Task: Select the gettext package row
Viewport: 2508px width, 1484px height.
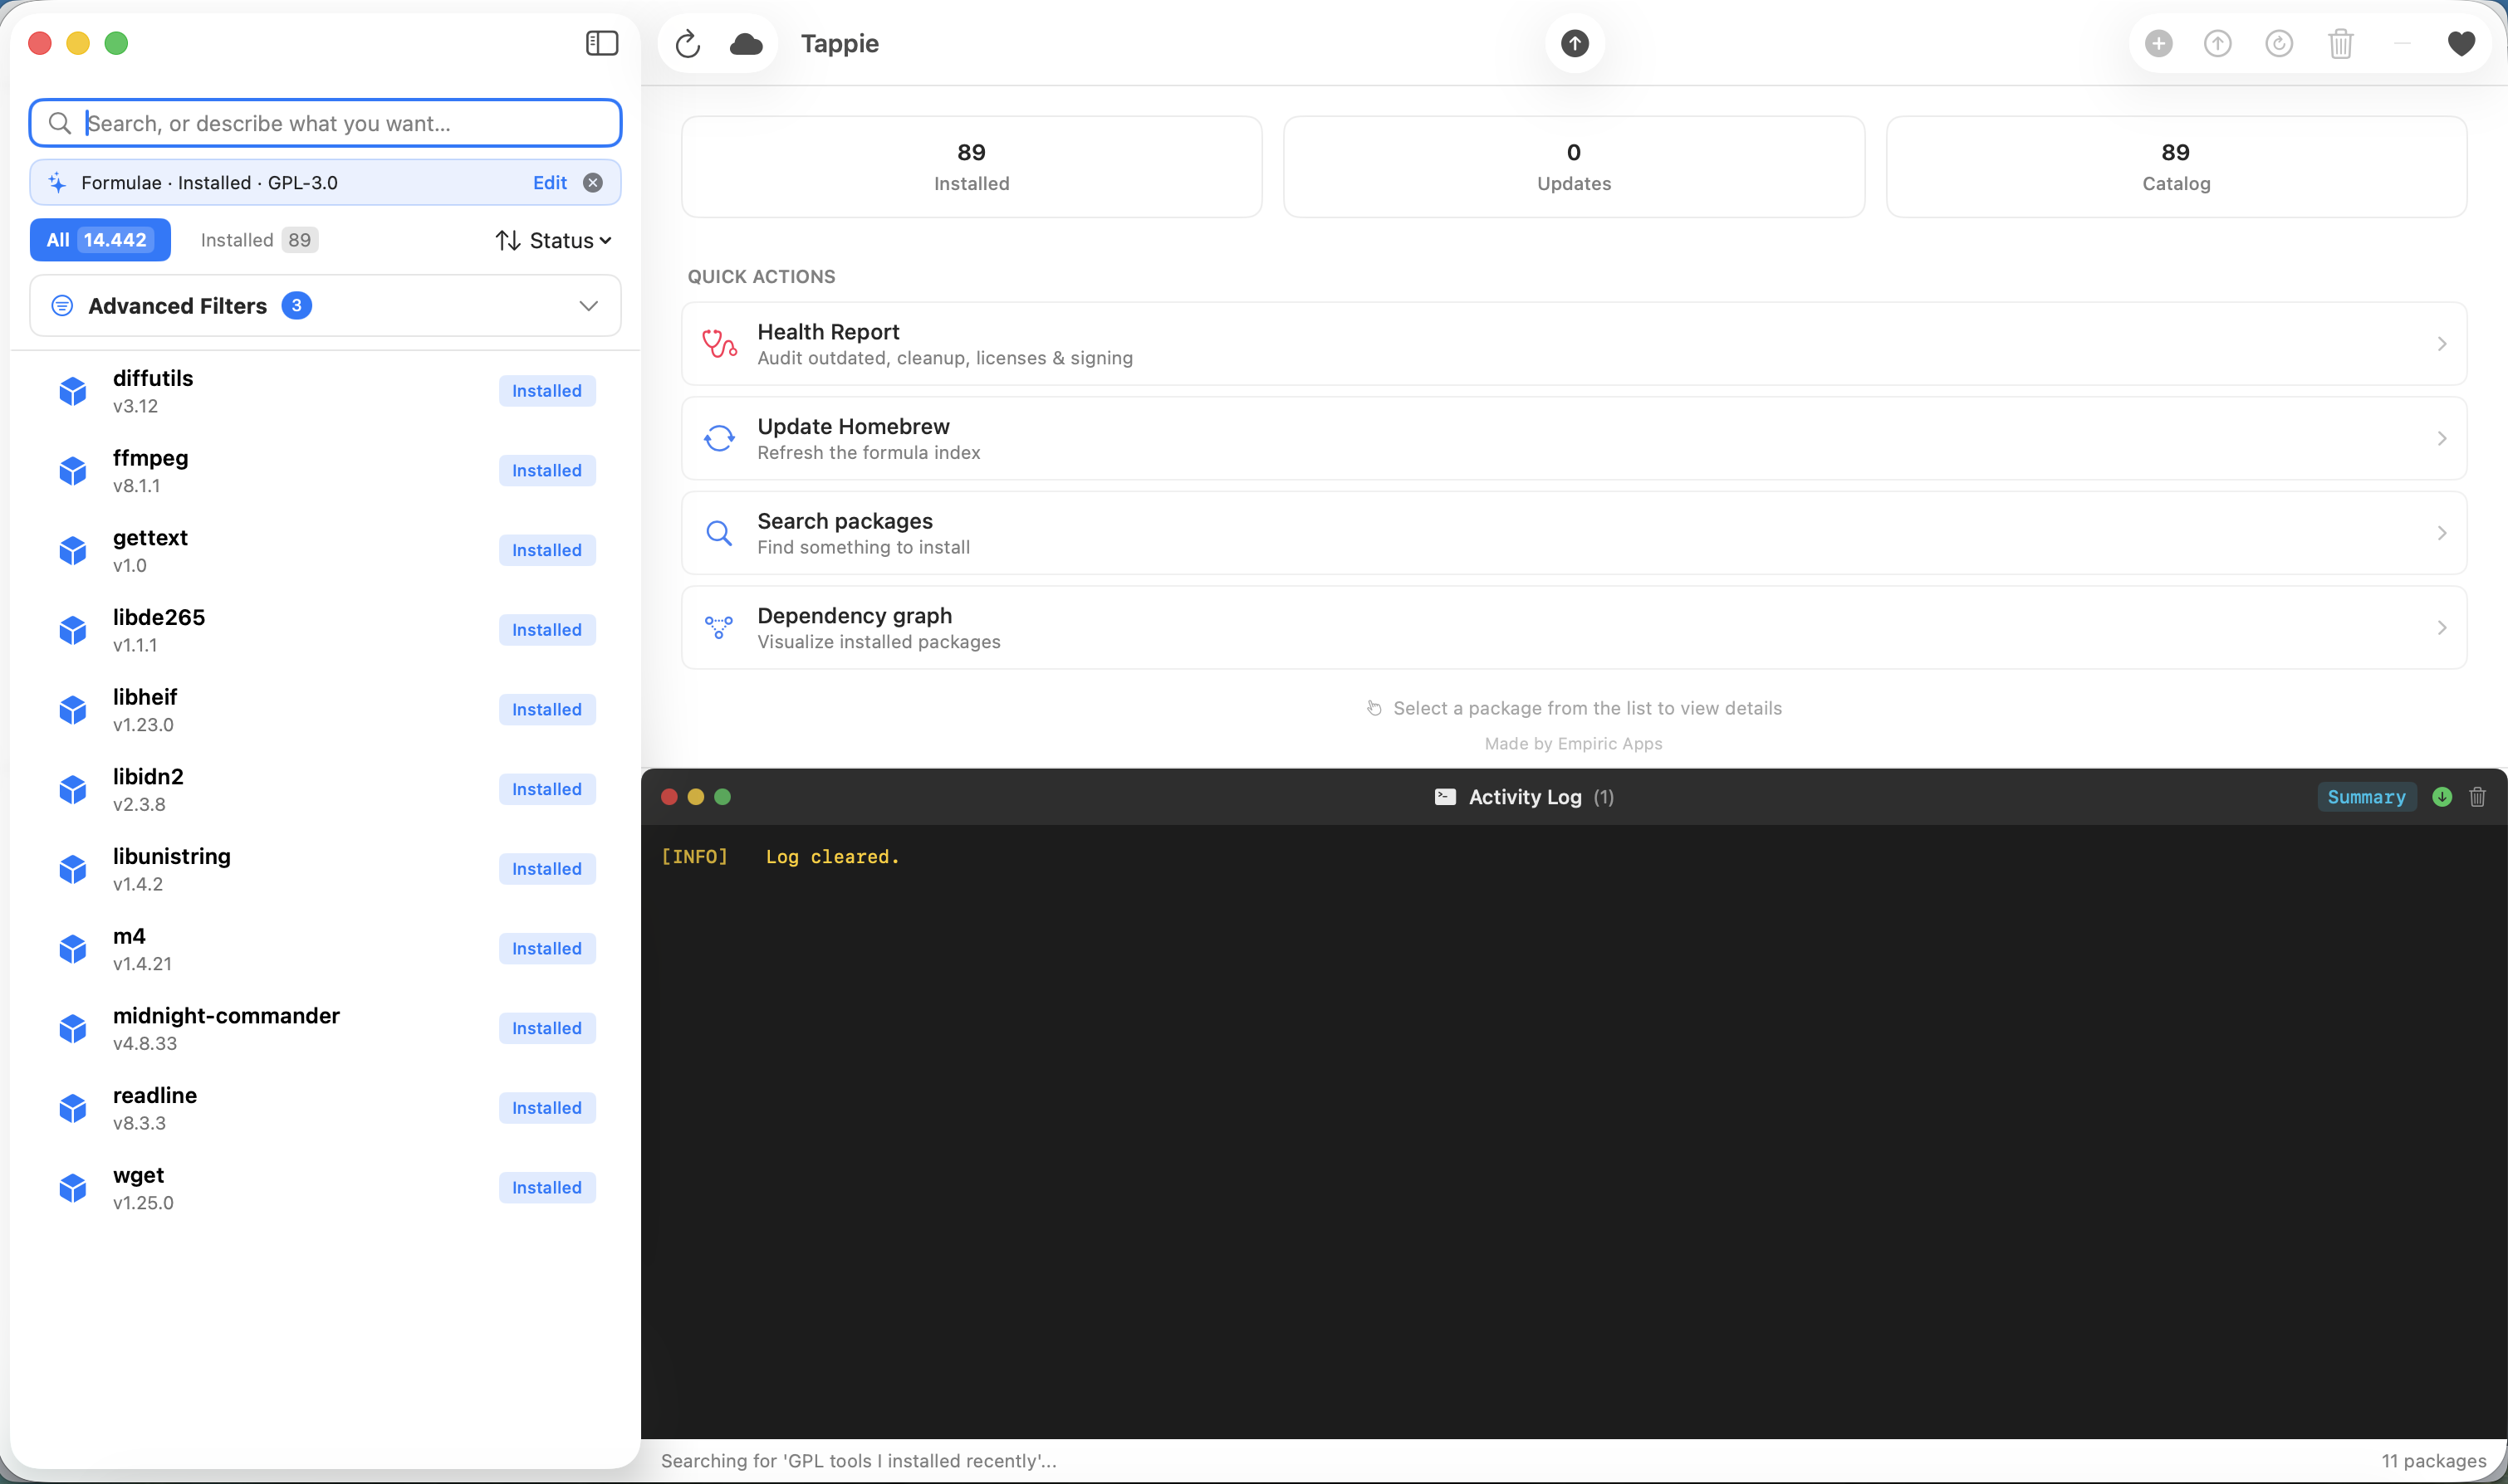Action: [x=326, y=550]
